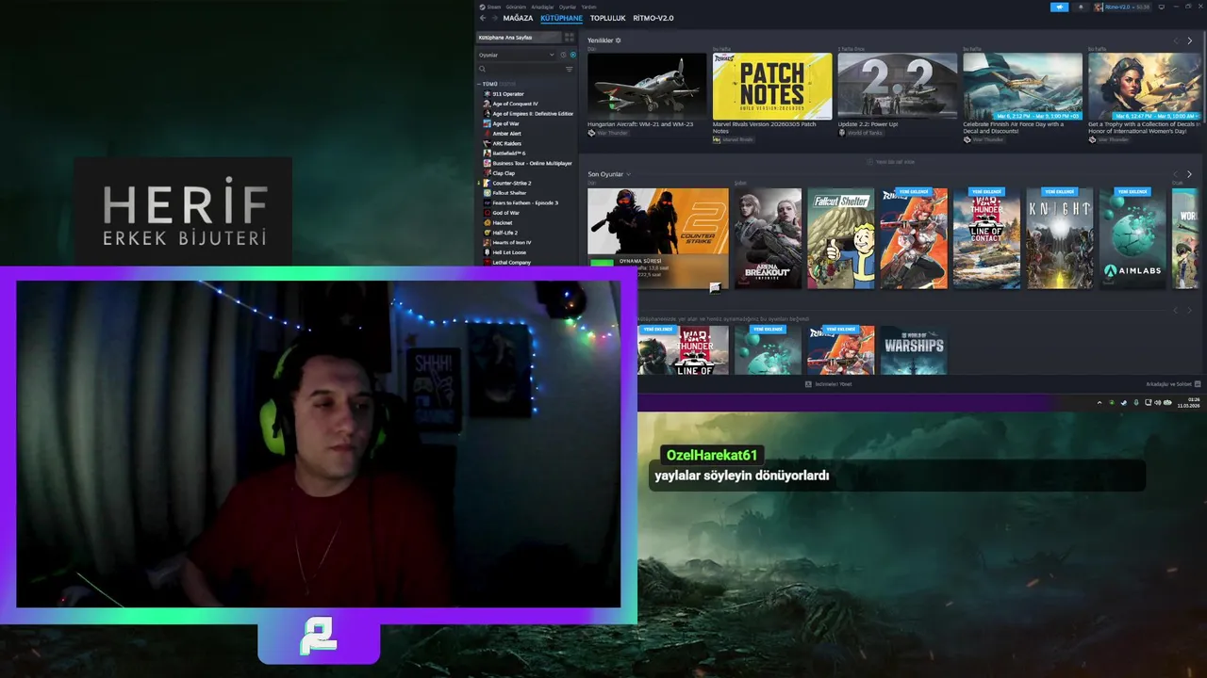Switch library to grid collections view icon
1207x678 pixels.
point(569,38)
